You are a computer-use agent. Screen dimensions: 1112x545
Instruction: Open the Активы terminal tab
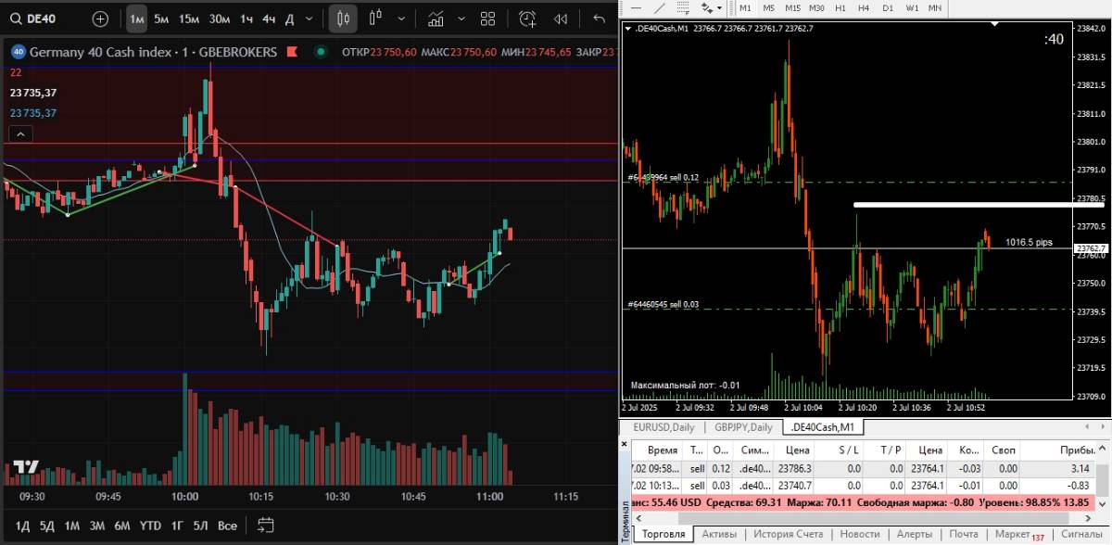point(719,535)
